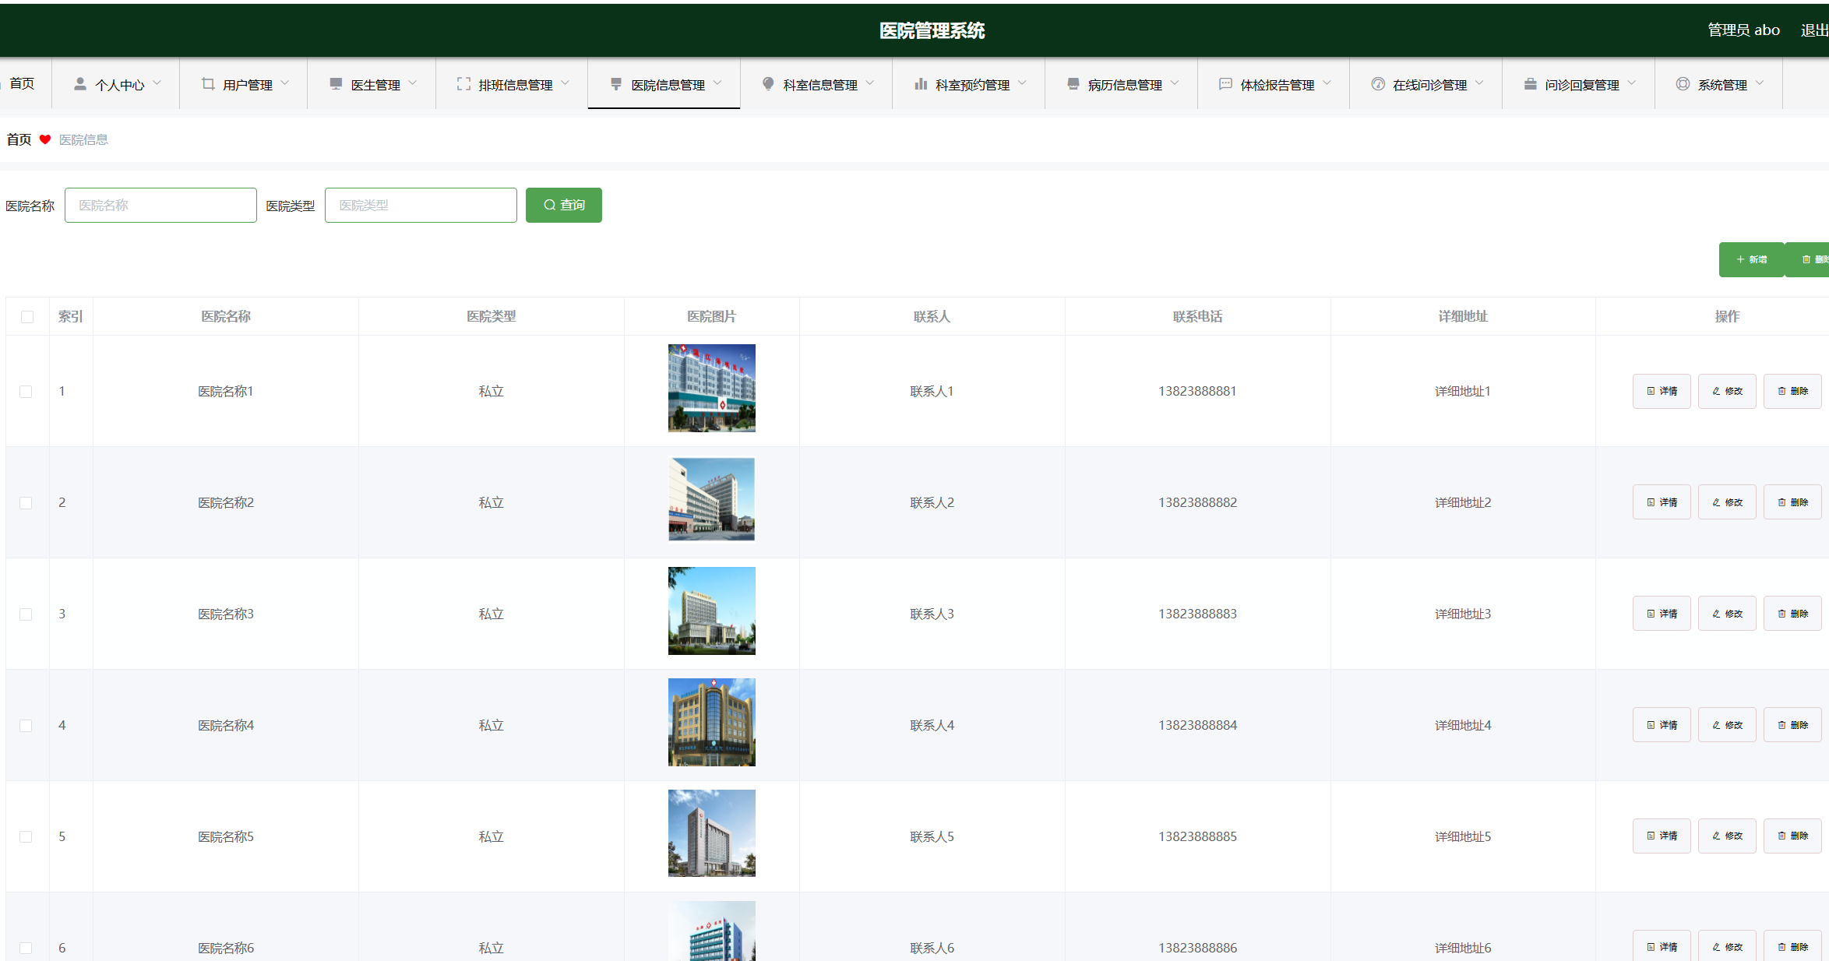Select the checkbox for 医院名称3 row
Screen dimensions: 1829x961
pyautogui.click(x=26, y=614)
